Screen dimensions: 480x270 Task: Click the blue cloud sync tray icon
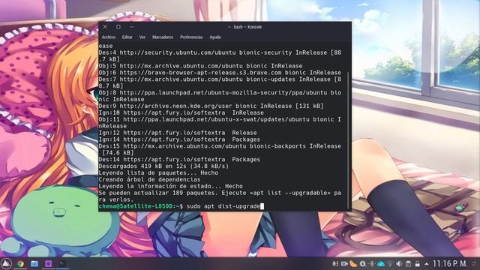pyautogui.click(x=381, y=263)
